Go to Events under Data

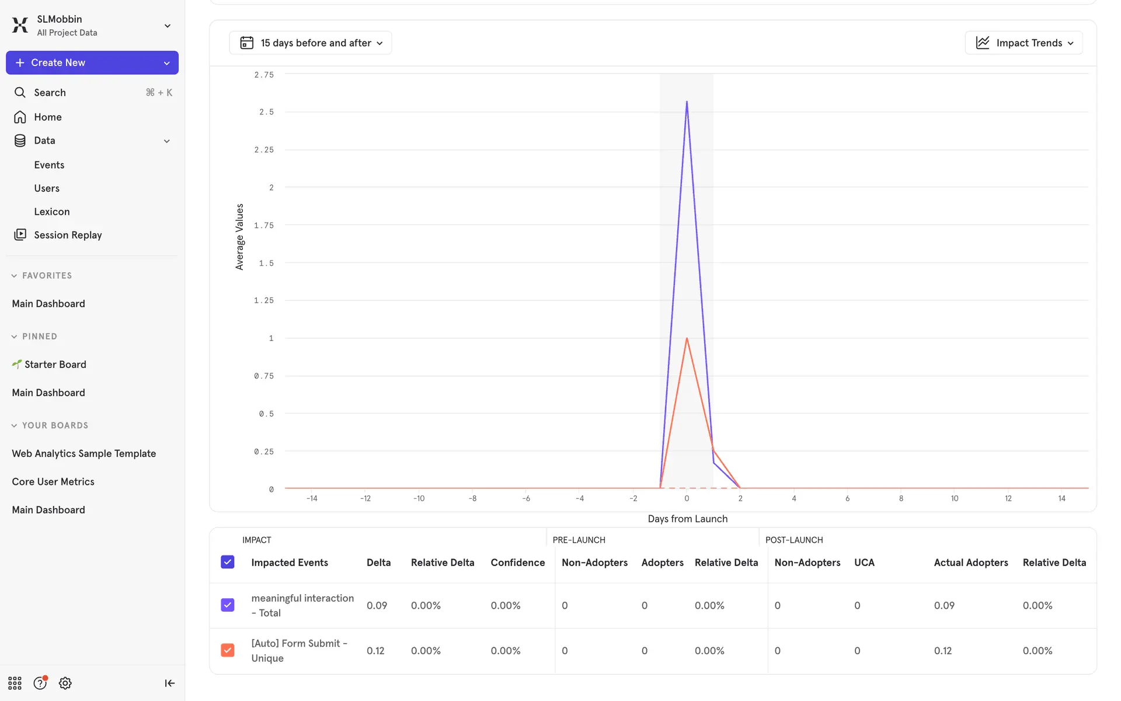[49, 165]
